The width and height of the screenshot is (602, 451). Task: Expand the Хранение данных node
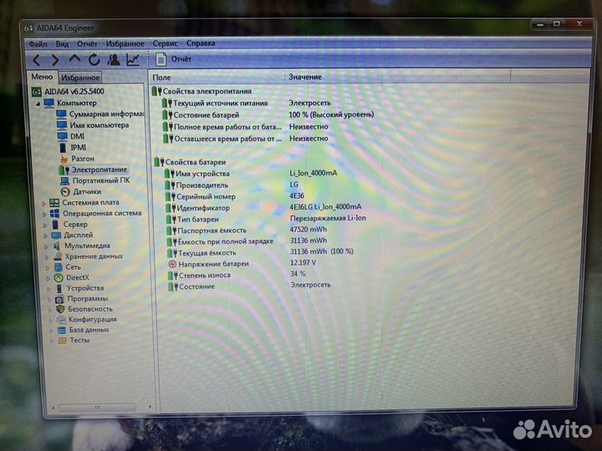(47, 257)
